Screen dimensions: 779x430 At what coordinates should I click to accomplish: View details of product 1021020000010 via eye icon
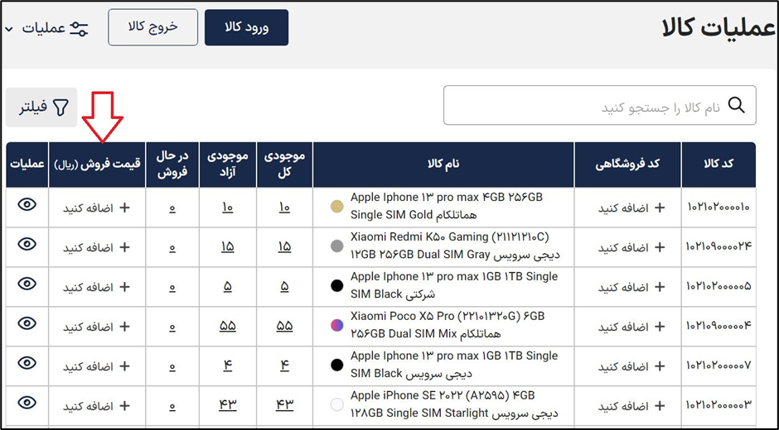[27, 204]
